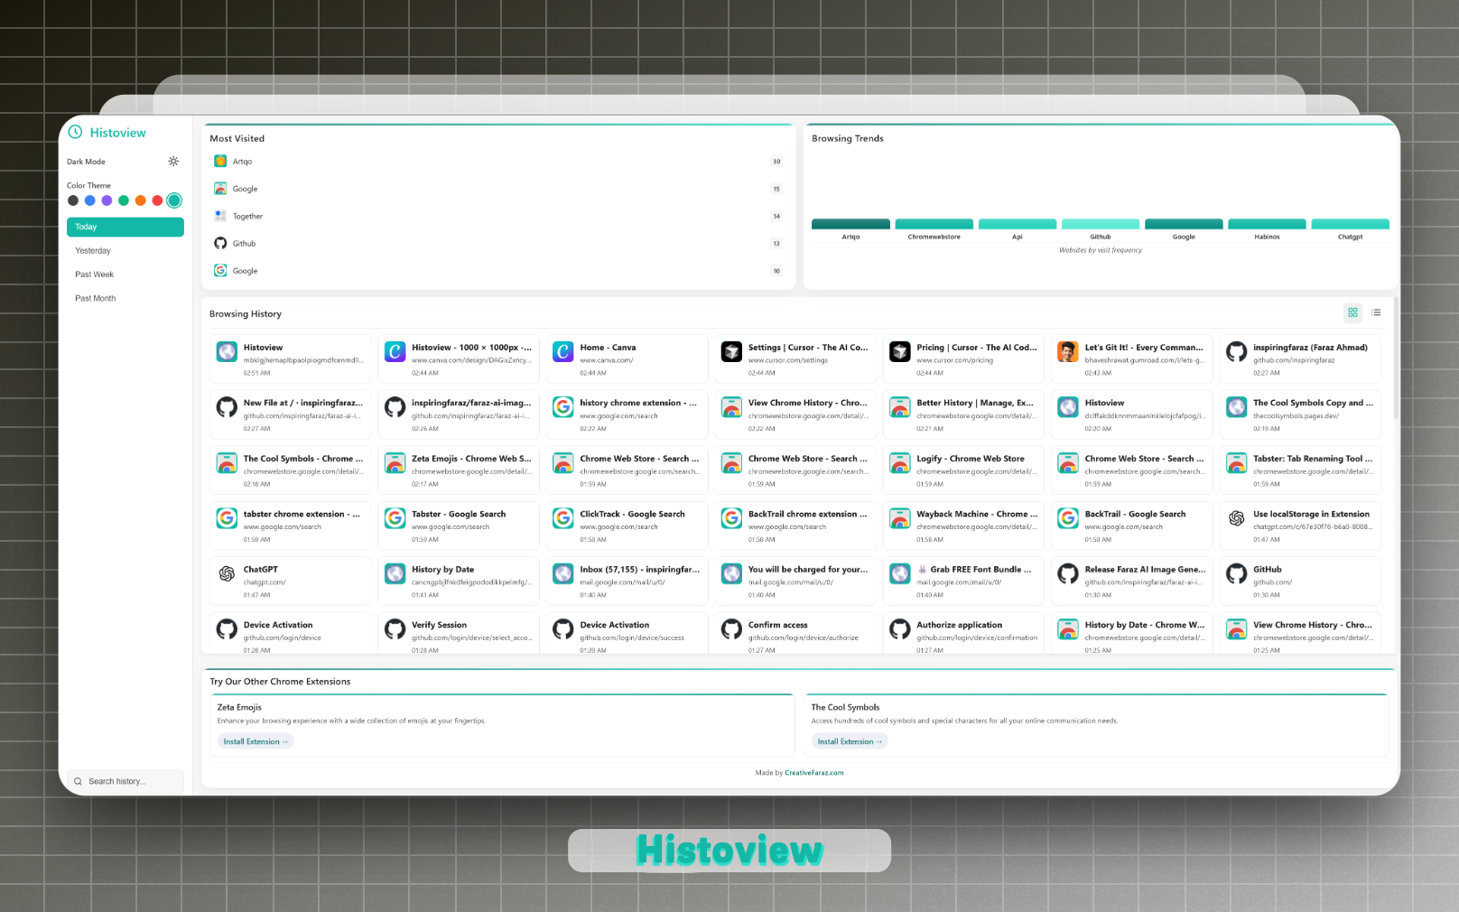
Task: Click the Google icon on history chrome extension card
Action: [563, 407]
